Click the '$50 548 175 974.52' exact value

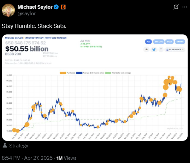pyautogui.click(x=25, y=43)
